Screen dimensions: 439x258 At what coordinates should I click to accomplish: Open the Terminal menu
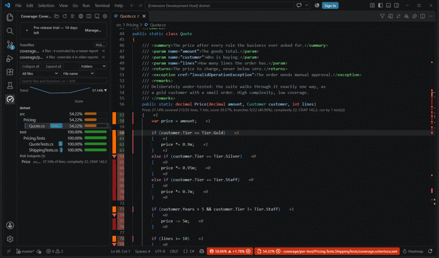point(102,5)
